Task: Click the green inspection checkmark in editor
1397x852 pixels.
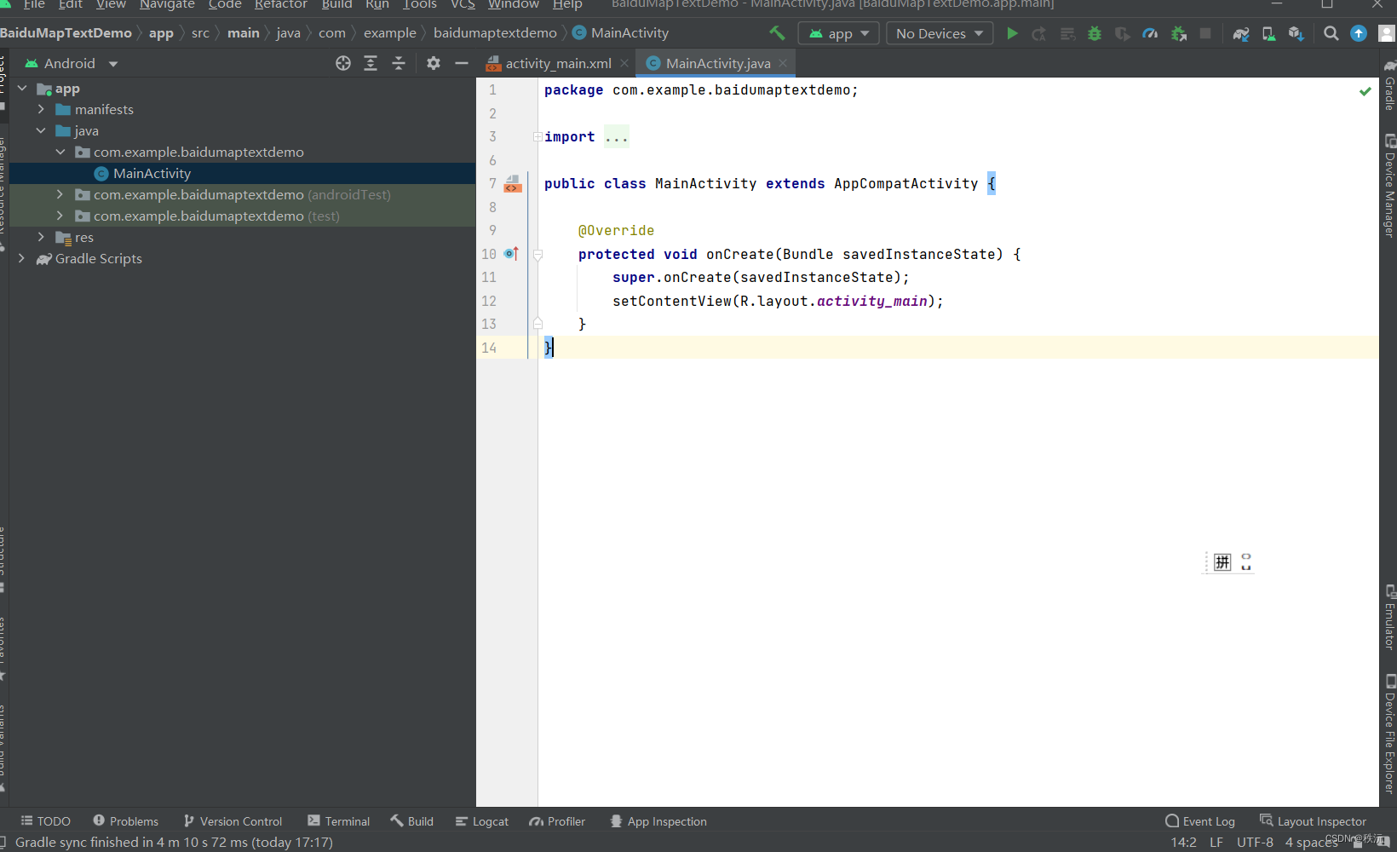Action: (x=1365, y=90)
